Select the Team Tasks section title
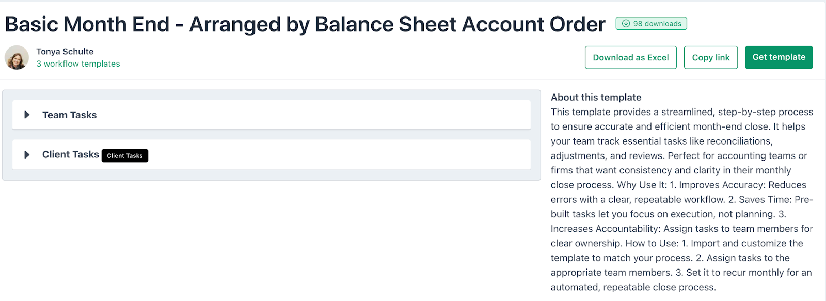 70,115
